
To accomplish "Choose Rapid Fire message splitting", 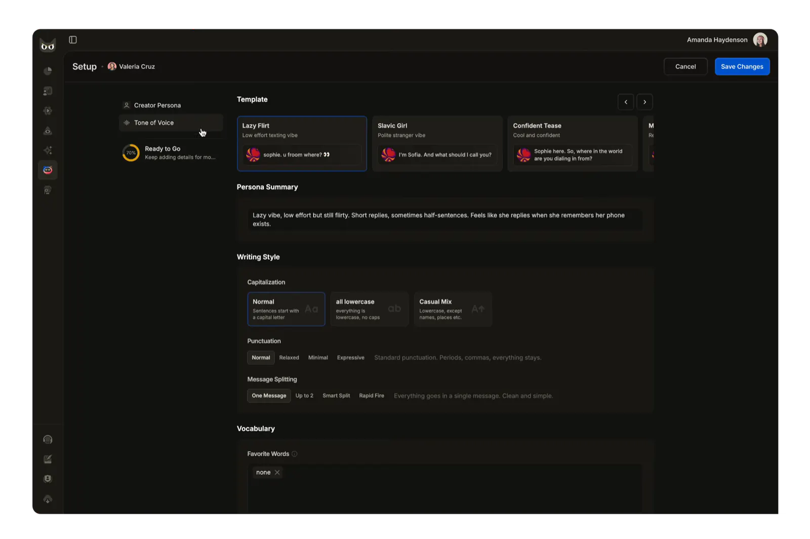I will [372, 396].
